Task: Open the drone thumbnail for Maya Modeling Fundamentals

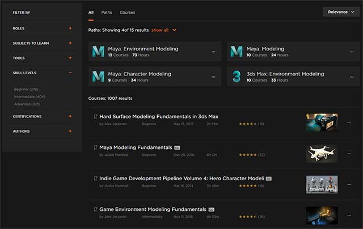Action: click(x=322, y=154)
